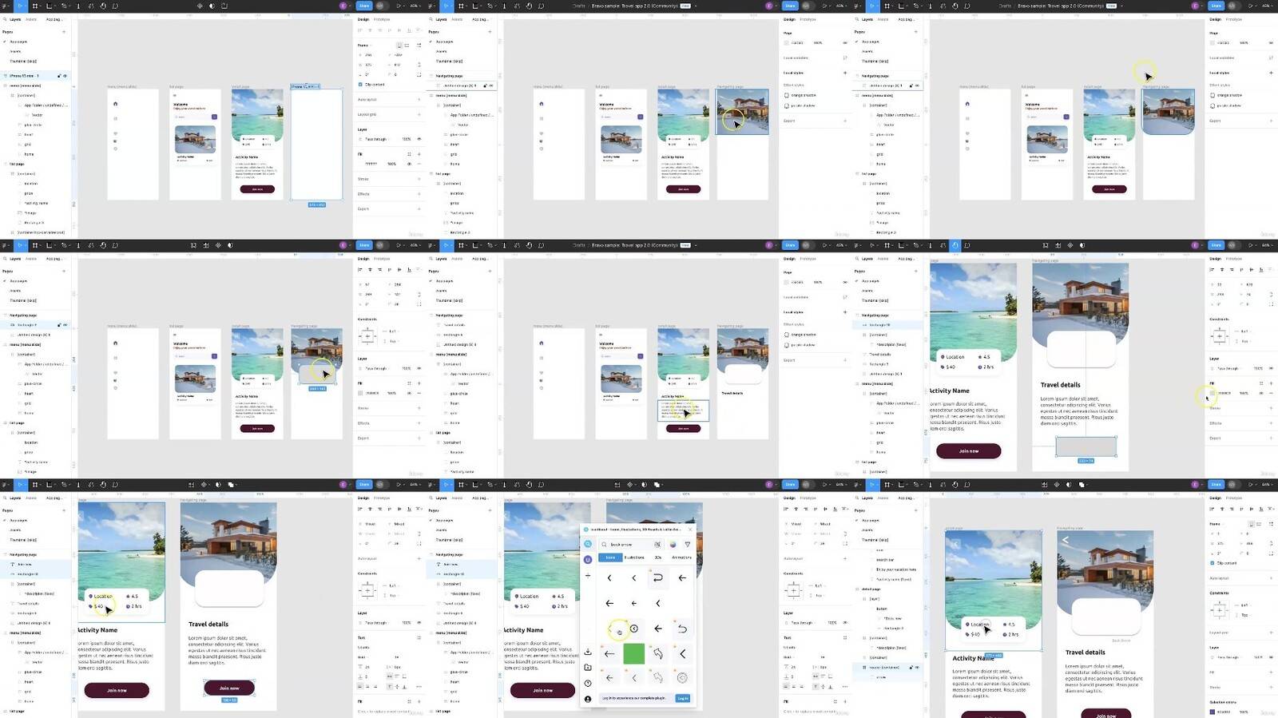The image size is (1278, 718).
Task: Switch to the Design tab in blank-frame view
Action: (363, 19)
